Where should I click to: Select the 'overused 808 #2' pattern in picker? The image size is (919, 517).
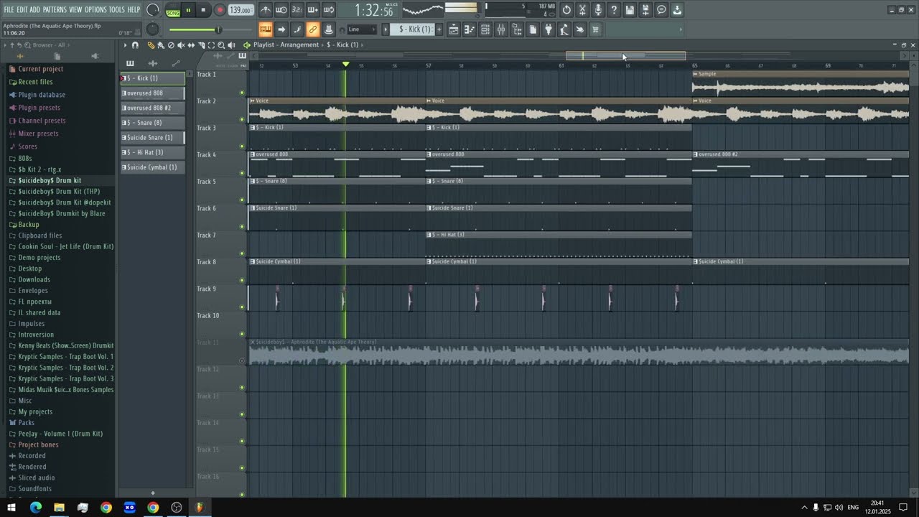click(x=152, y=108)
